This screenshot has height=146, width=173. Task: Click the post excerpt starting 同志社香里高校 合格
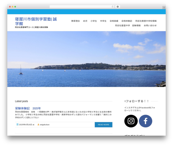point(63,115)
